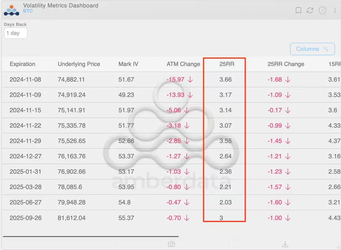Sort by the ATM Change column header
Screen dimensions: 341x250
coord(183,64)
